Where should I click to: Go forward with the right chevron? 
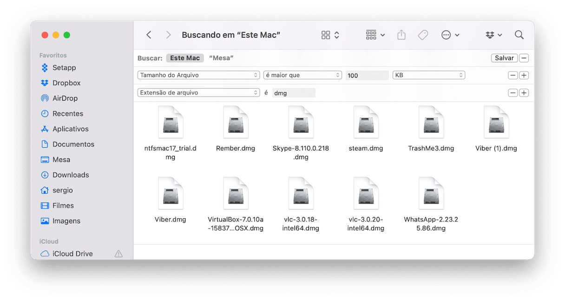pyautogui.click(x=168, y=35)
